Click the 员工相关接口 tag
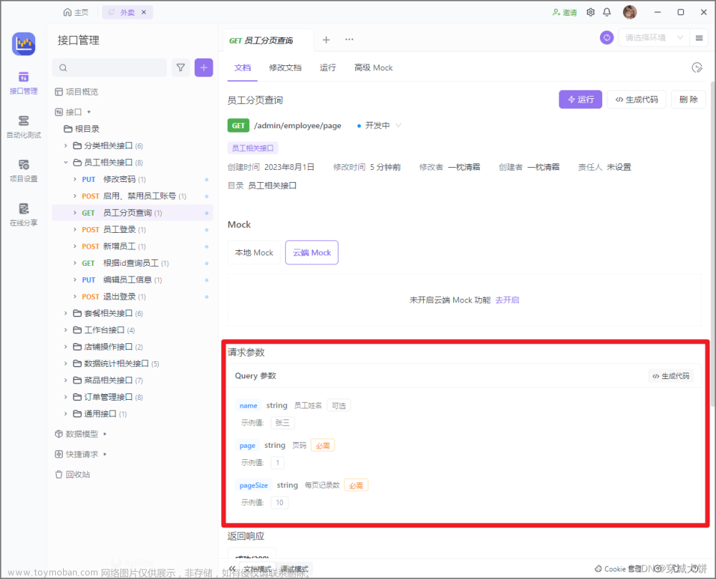This screenshot has width=716, height=579. pos(253,148)
